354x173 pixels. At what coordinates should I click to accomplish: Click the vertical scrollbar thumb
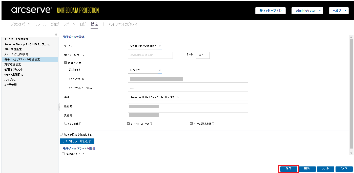[351, 94]
